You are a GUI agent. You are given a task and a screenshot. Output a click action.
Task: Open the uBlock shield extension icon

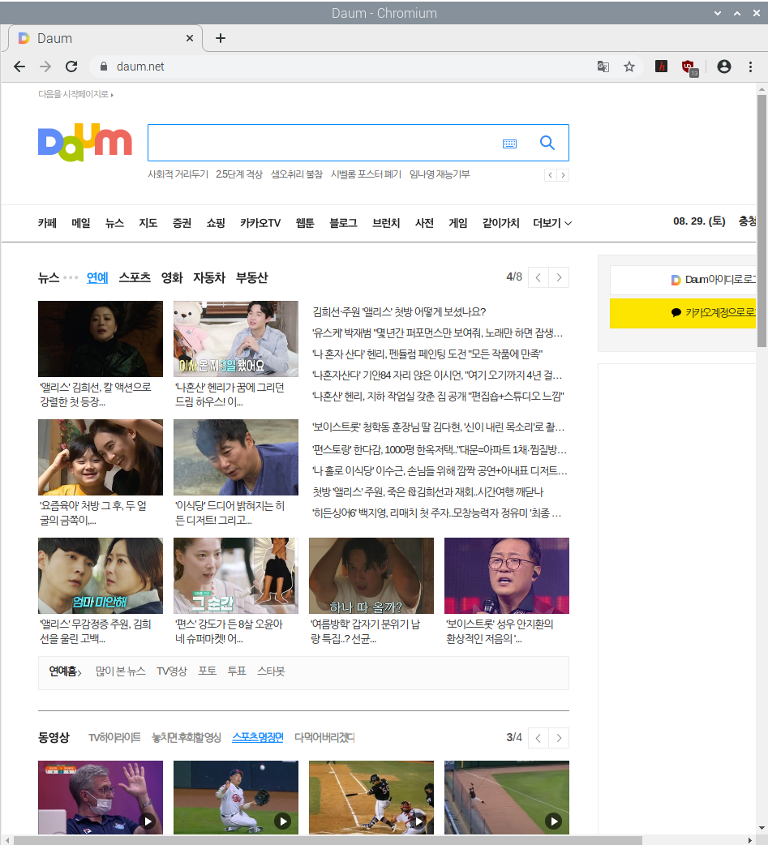pyautogui.click(x=689, y=67)
